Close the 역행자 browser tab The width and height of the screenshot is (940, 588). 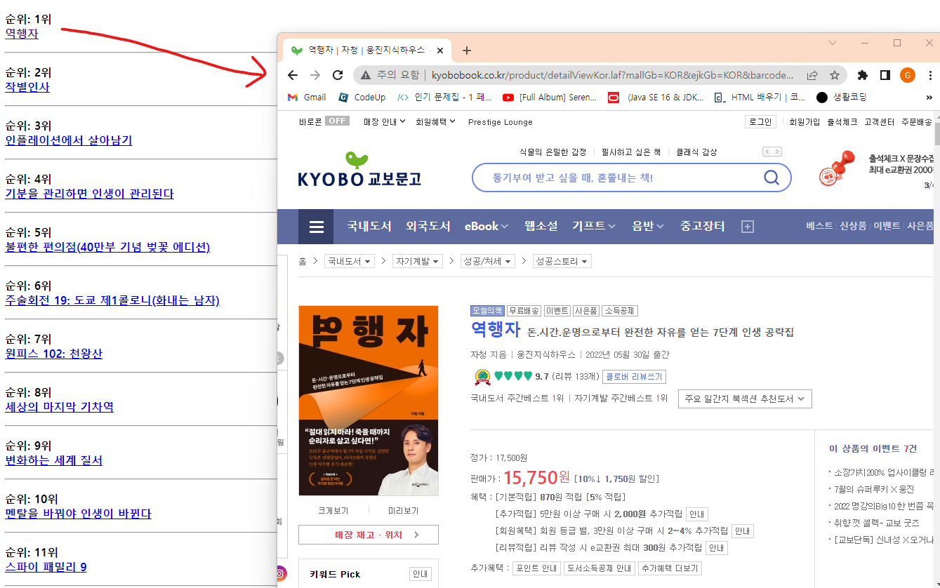tap(440, 51)
